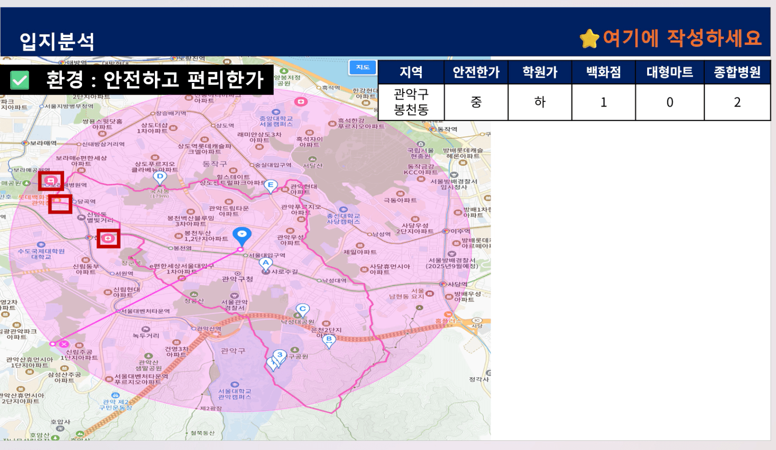Screen dimensions: 776x450
Task: Click the 낙성대공원 park icon
Action: (298, 316)
